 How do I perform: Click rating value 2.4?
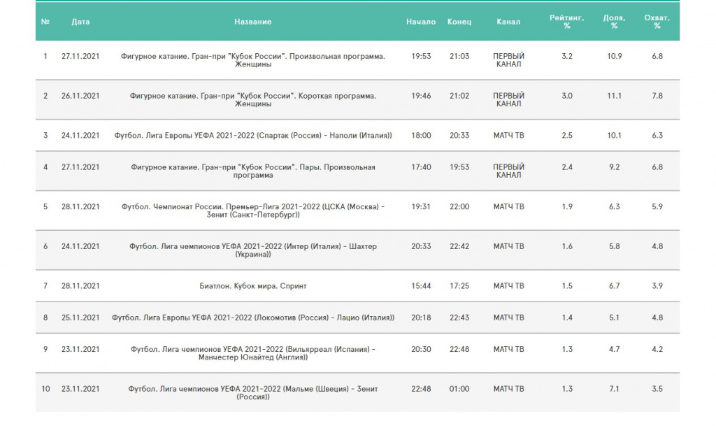coord(566,167)
